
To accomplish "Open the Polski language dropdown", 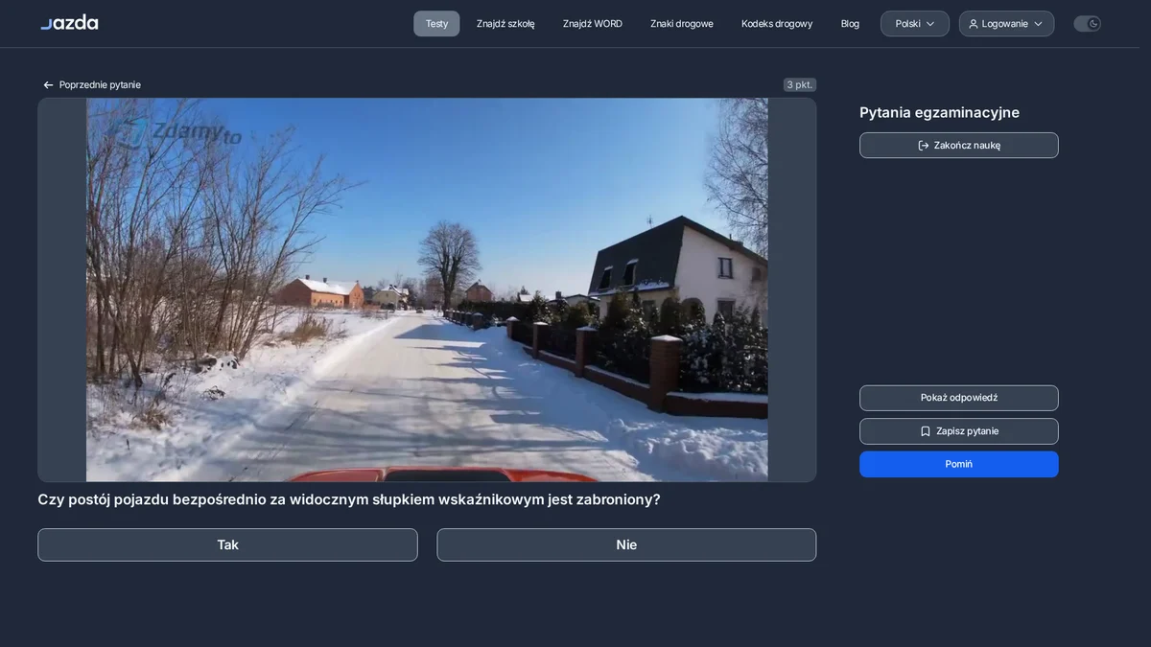I will pyautogui.click(x=915, y=24).
